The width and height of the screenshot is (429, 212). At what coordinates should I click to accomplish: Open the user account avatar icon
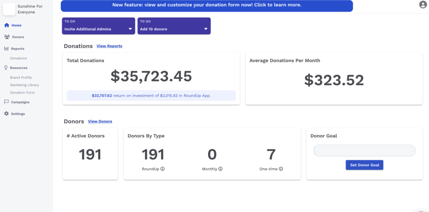tap(423, 5)
